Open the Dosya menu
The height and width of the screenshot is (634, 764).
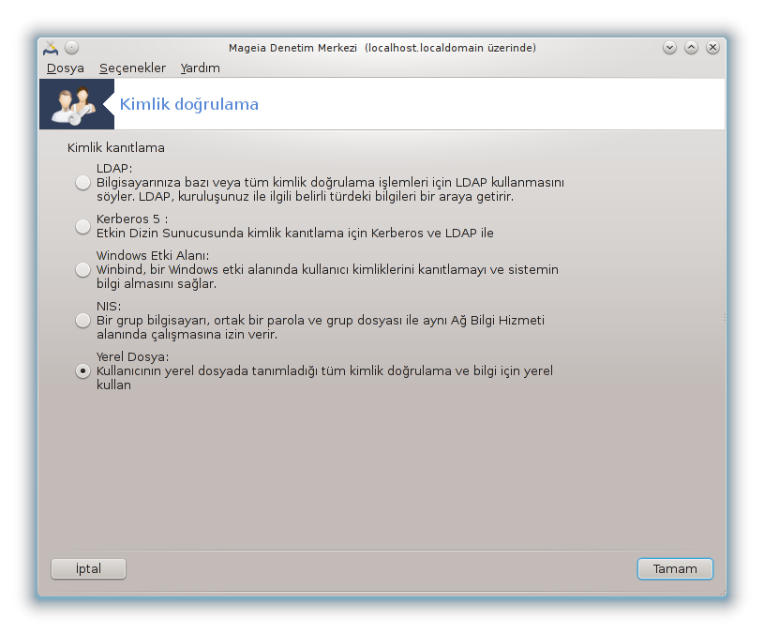tap(66, 68)
